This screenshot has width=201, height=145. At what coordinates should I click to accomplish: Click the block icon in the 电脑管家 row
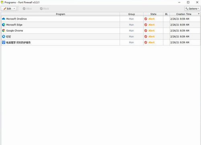[146, 42]
